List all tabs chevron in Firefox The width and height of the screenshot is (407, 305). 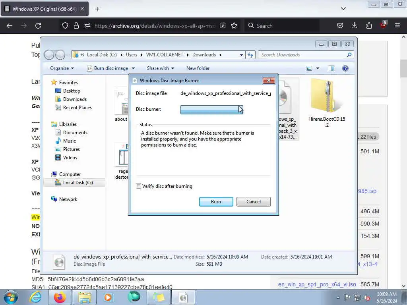click(343, 9)
